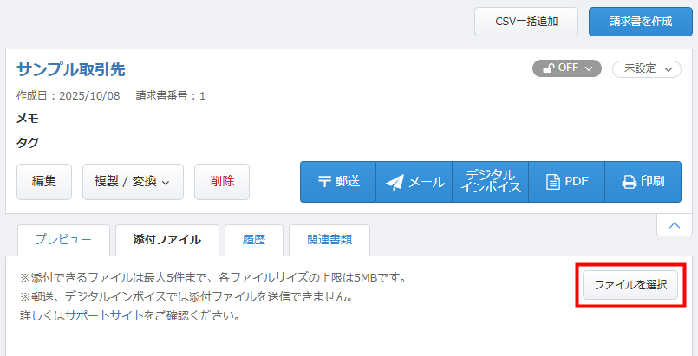Click 請求書を作成 to create an invoice
Screen dimensions: 698x356
[640, 21]
